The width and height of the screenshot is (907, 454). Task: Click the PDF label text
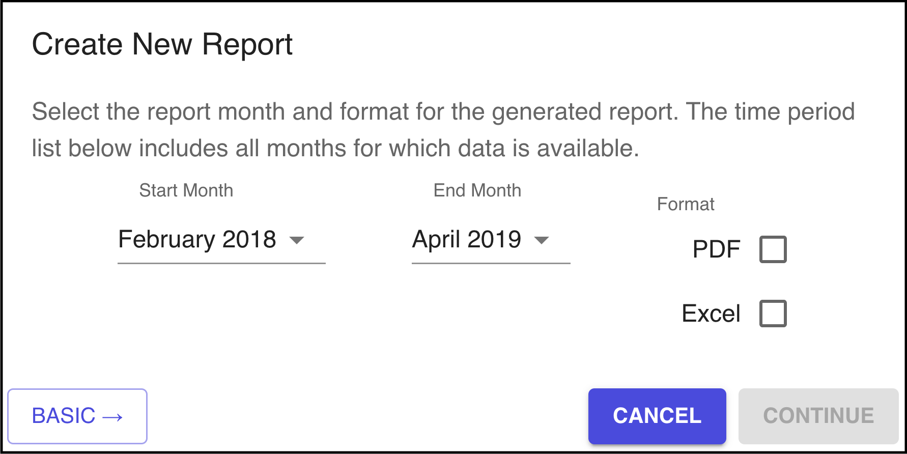tap(716, 249)
